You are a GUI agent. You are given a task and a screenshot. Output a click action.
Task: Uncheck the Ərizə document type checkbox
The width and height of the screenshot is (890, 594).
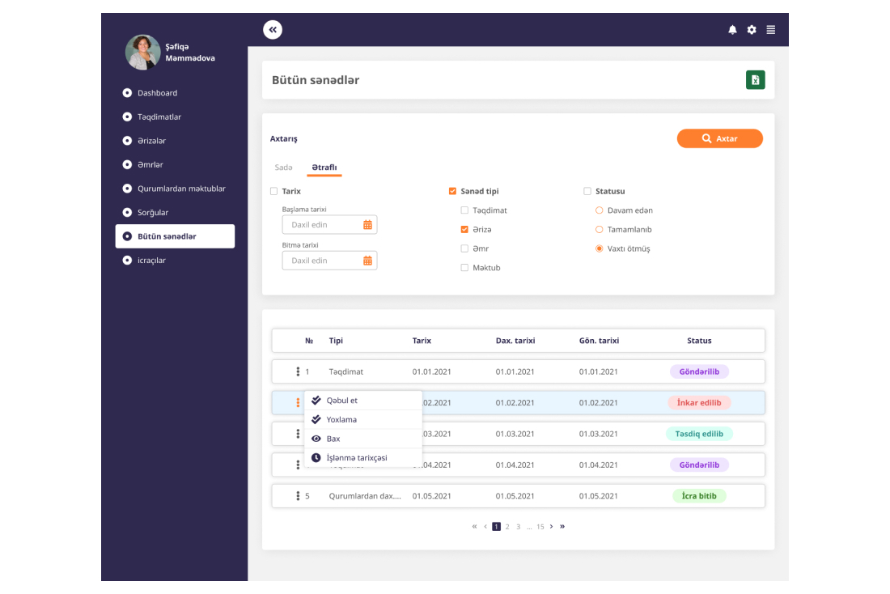pyautogui.click(x=464, y=230)
